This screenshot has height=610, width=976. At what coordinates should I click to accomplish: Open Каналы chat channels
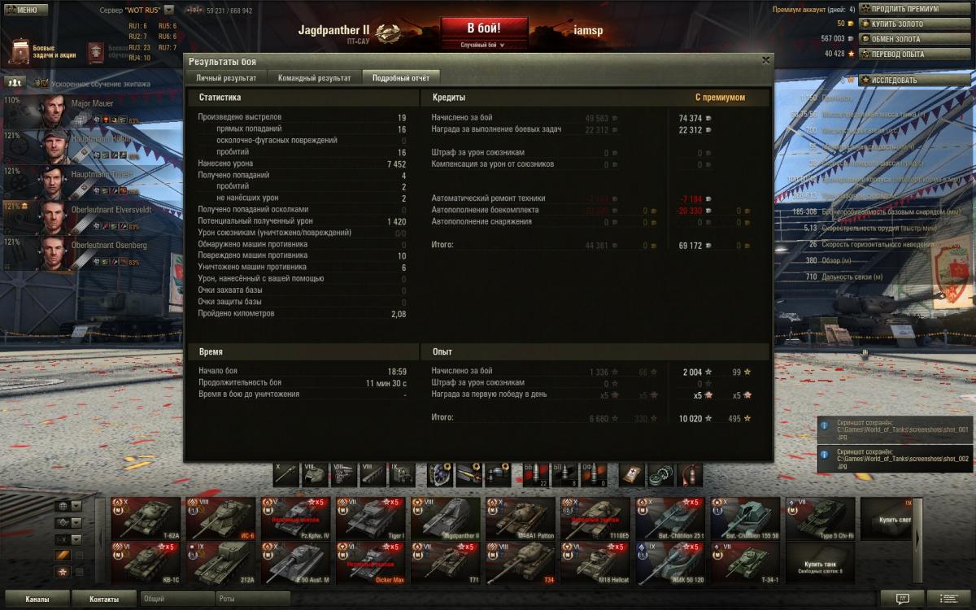point(36,599)
